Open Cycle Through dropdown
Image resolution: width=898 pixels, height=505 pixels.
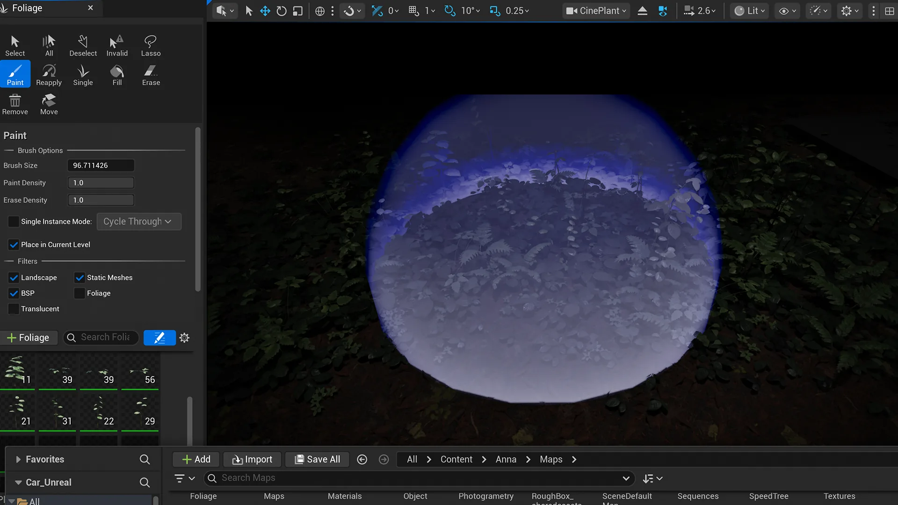[139, 222]
